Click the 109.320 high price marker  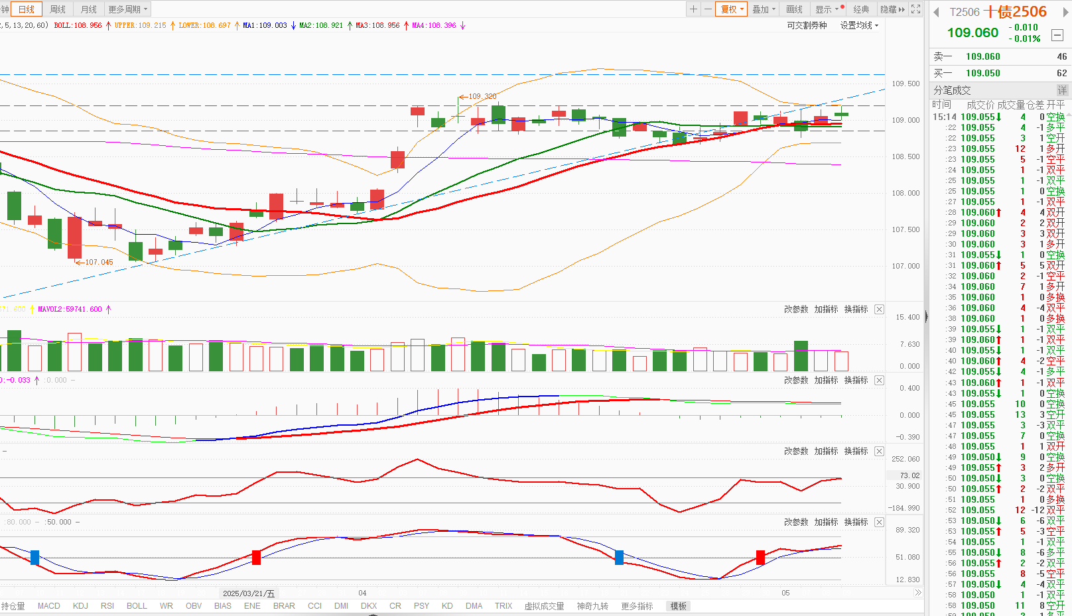pos(482,96)
